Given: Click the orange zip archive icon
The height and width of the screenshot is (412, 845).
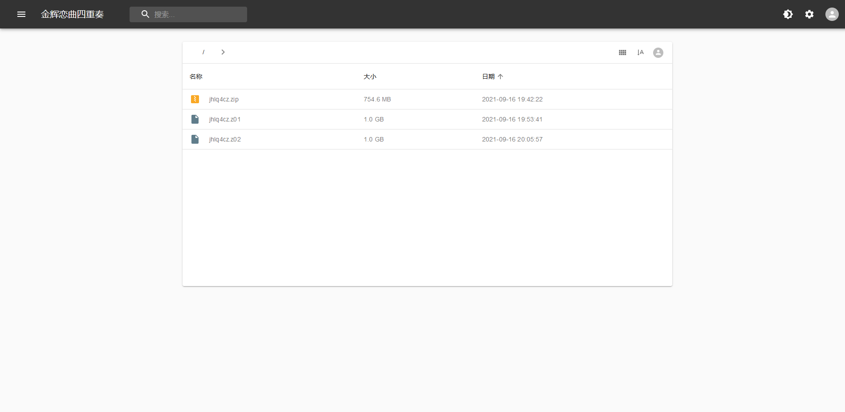Looking at the screenshot, I should point(195,99).
